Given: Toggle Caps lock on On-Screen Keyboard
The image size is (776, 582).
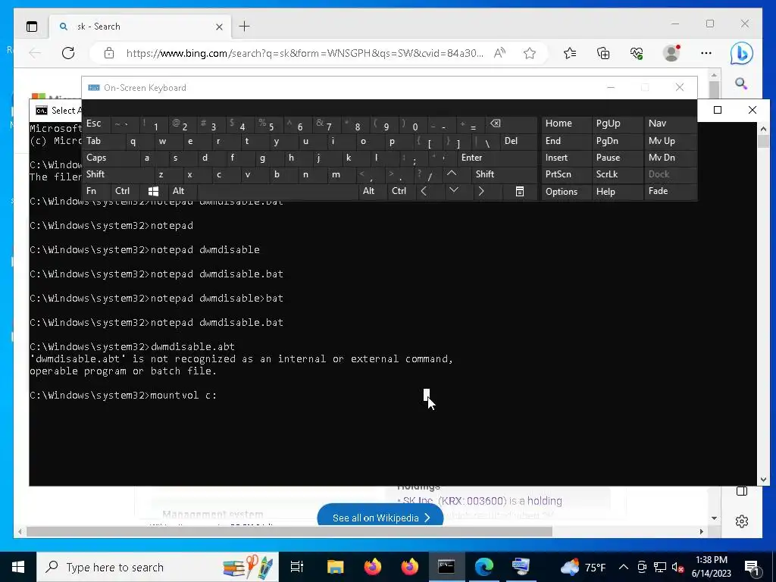Looking at the screenshot, I should [109, 158].
